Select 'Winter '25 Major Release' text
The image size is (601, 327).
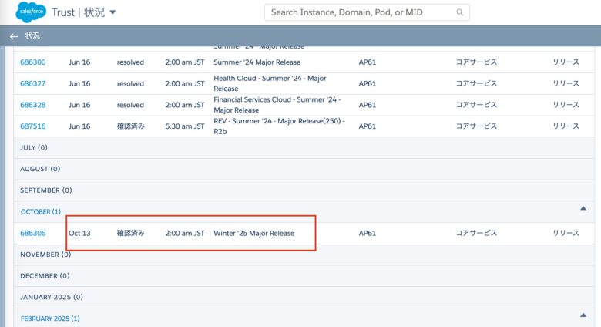(253, 233)
